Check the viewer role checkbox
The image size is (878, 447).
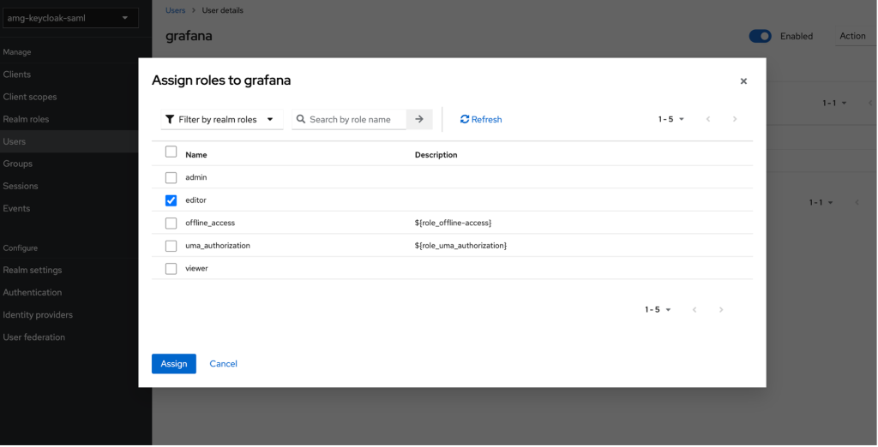171,268
